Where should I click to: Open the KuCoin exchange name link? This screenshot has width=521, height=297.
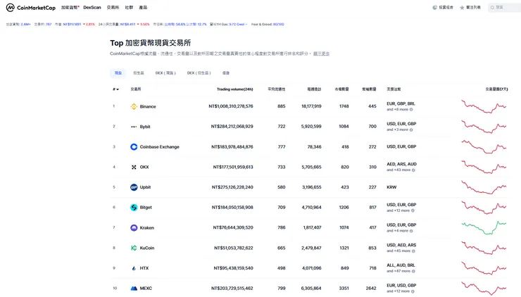point(147,248)
